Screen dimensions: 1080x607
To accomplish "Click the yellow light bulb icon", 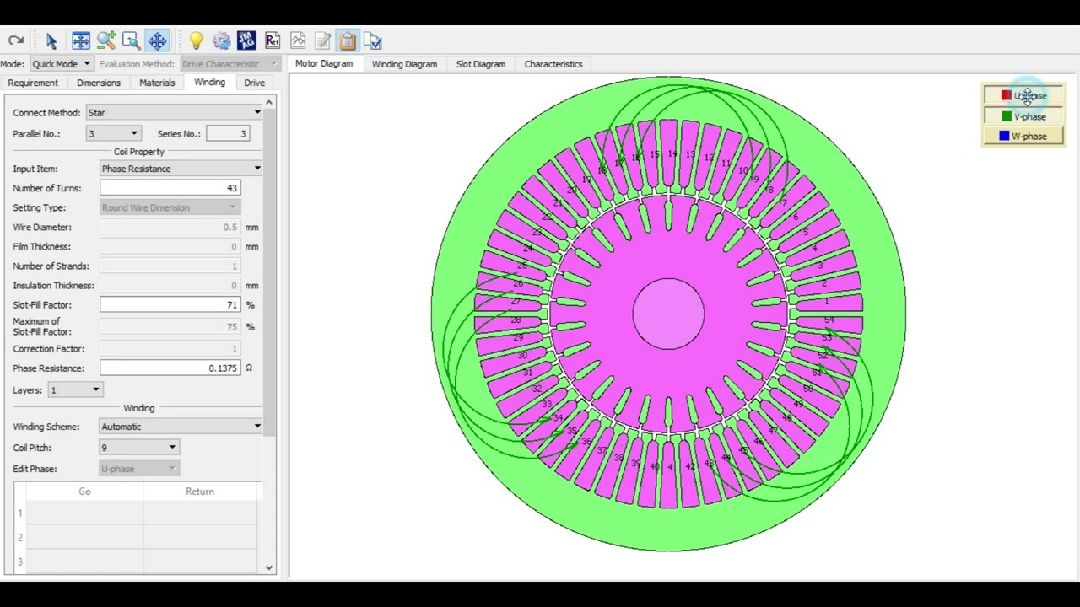I will click(196, 40).
